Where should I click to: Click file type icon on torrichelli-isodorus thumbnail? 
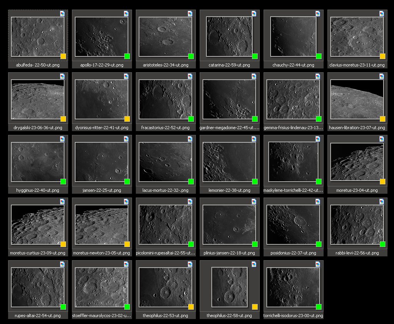318,264
